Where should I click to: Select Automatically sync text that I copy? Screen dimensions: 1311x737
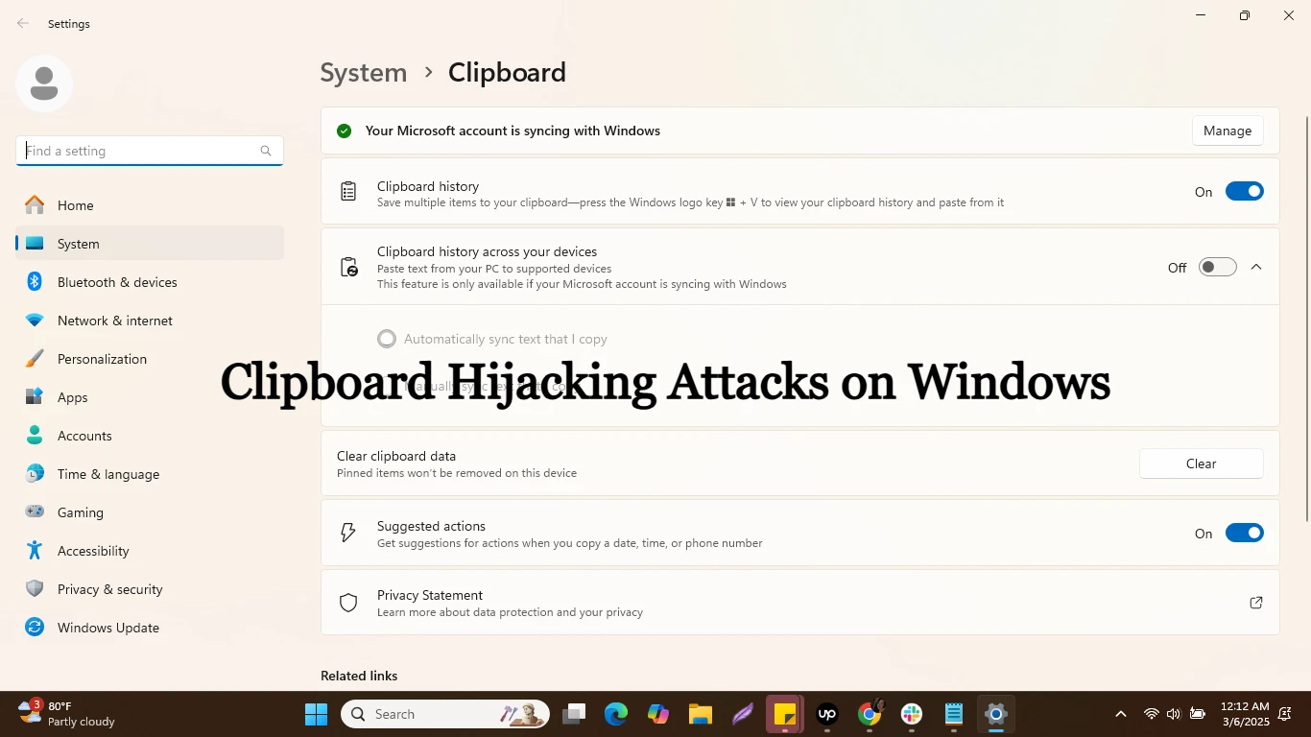(386, 338)
